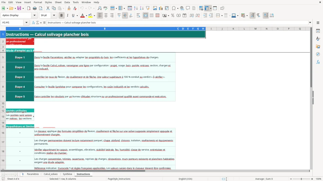Switch to the Synthèse sheet tab

coord(68,174)
